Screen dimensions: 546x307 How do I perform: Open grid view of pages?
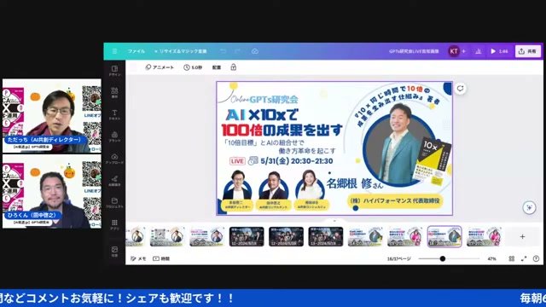512,258
